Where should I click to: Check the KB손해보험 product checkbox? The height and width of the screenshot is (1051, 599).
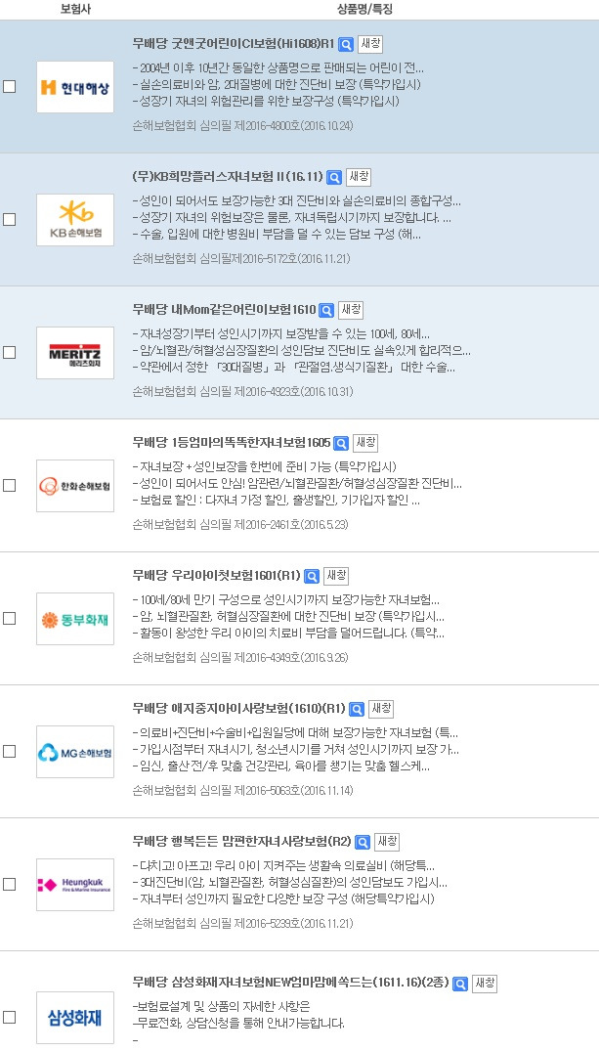pos(10,219)
